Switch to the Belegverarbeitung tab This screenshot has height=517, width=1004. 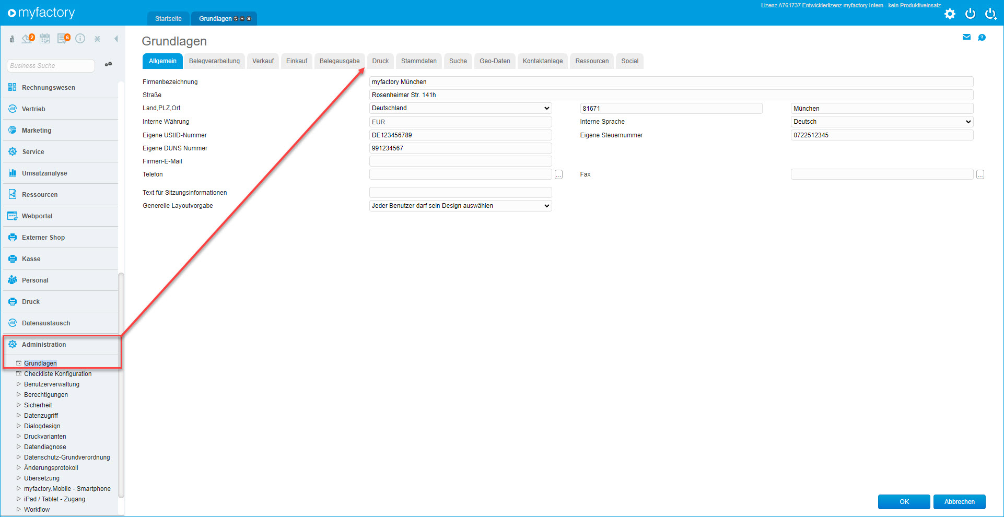tap(214, 61)
